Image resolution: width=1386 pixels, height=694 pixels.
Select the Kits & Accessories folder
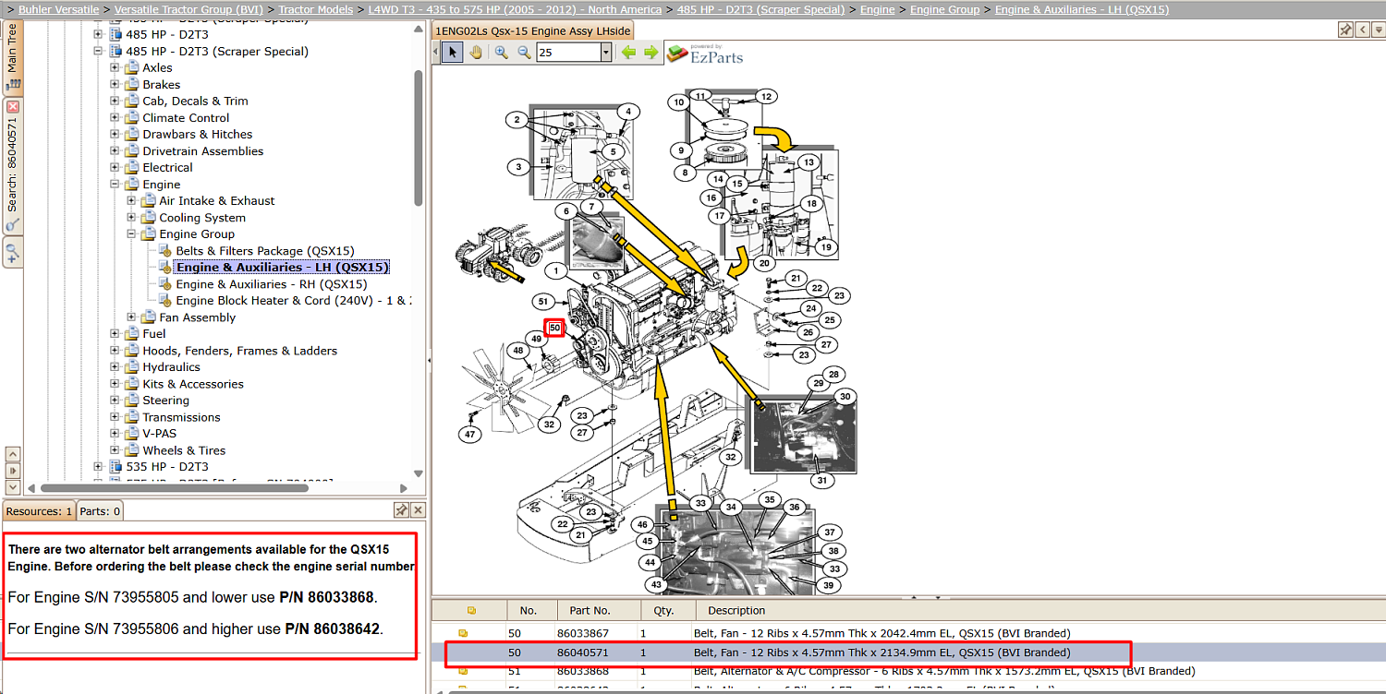pyautogui.click(x=193, y=384)
